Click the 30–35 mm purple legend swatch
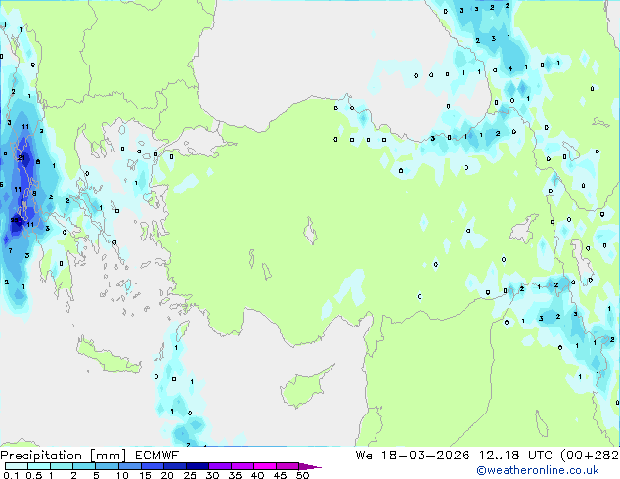The height and width of the screenshot is (479, 620). tap(219, 466)
